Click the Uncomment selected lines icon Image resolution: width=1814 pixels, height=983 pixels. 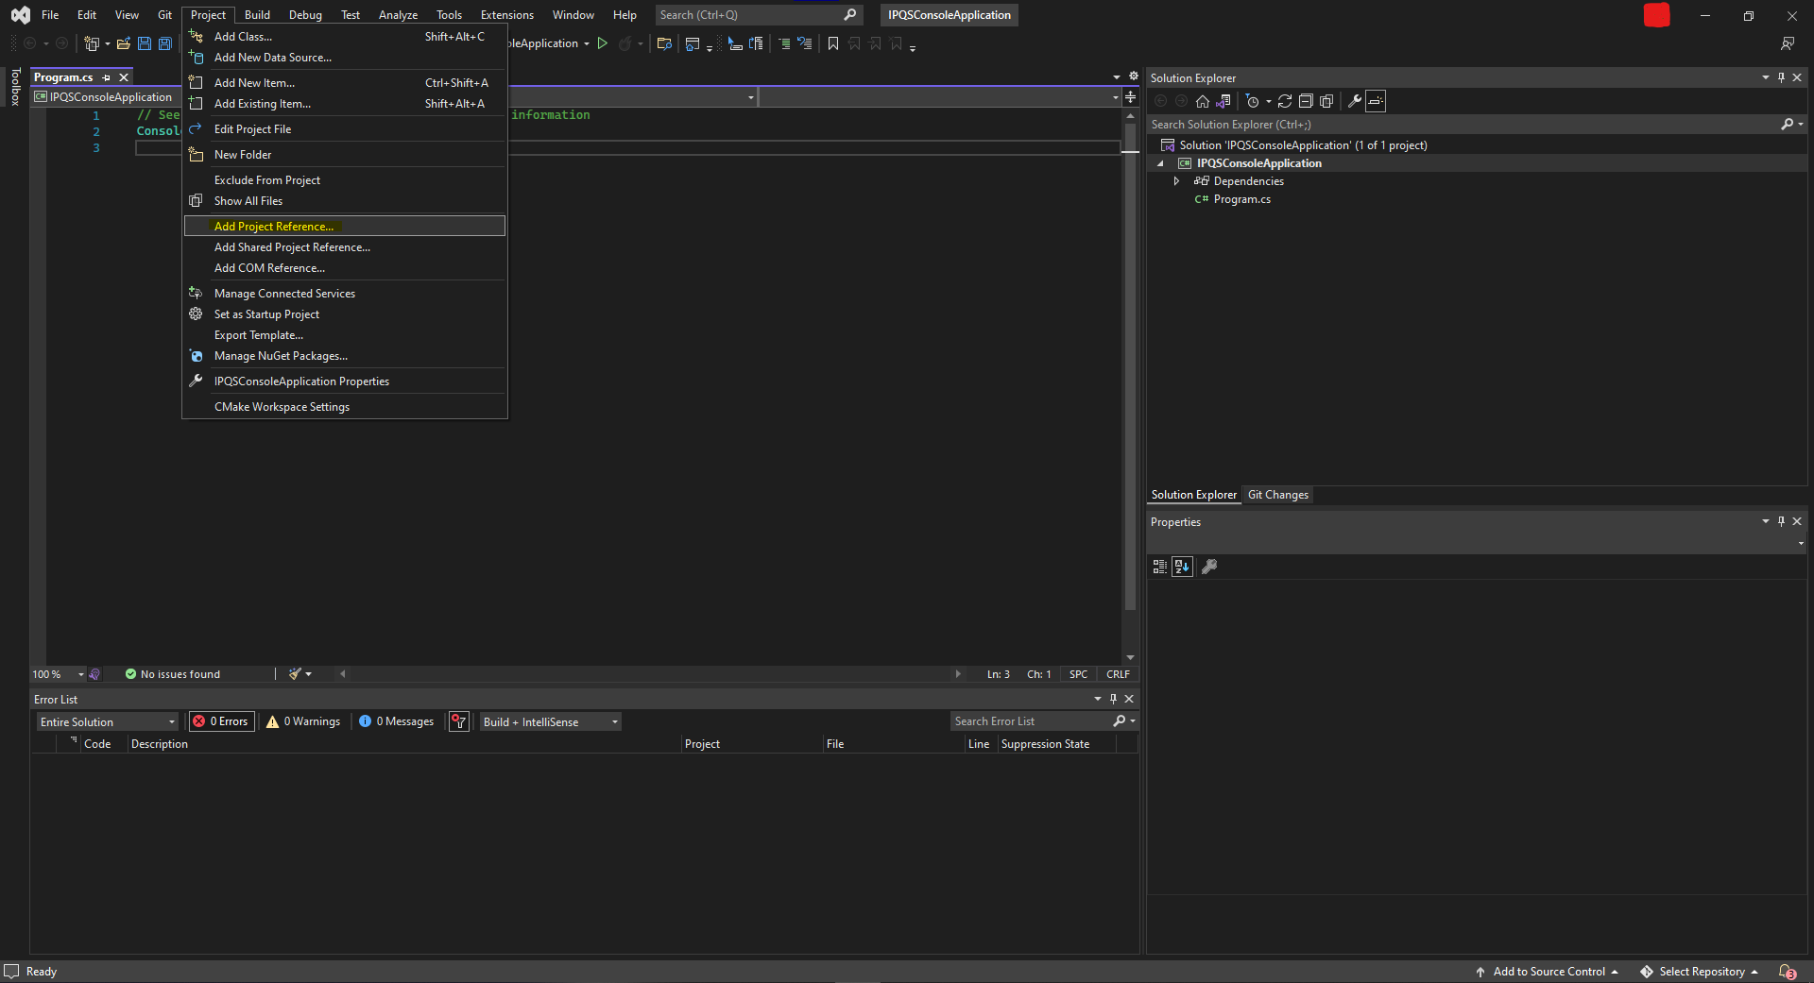tap(805, 43)
